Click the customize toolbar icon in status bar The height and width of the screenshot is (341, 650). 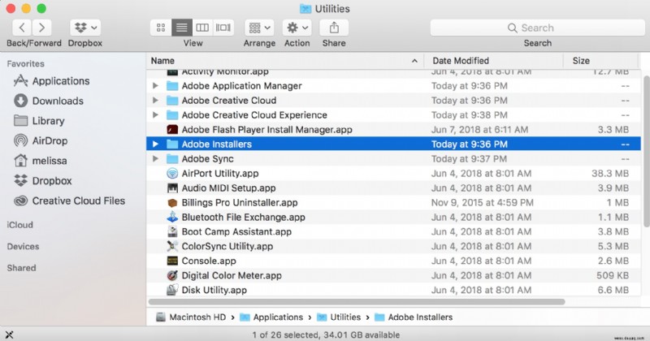tap(9, 335)
